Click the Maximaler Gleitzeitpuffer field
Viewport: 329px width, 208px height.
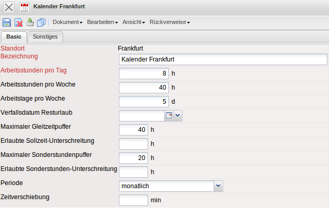point(133,130)
